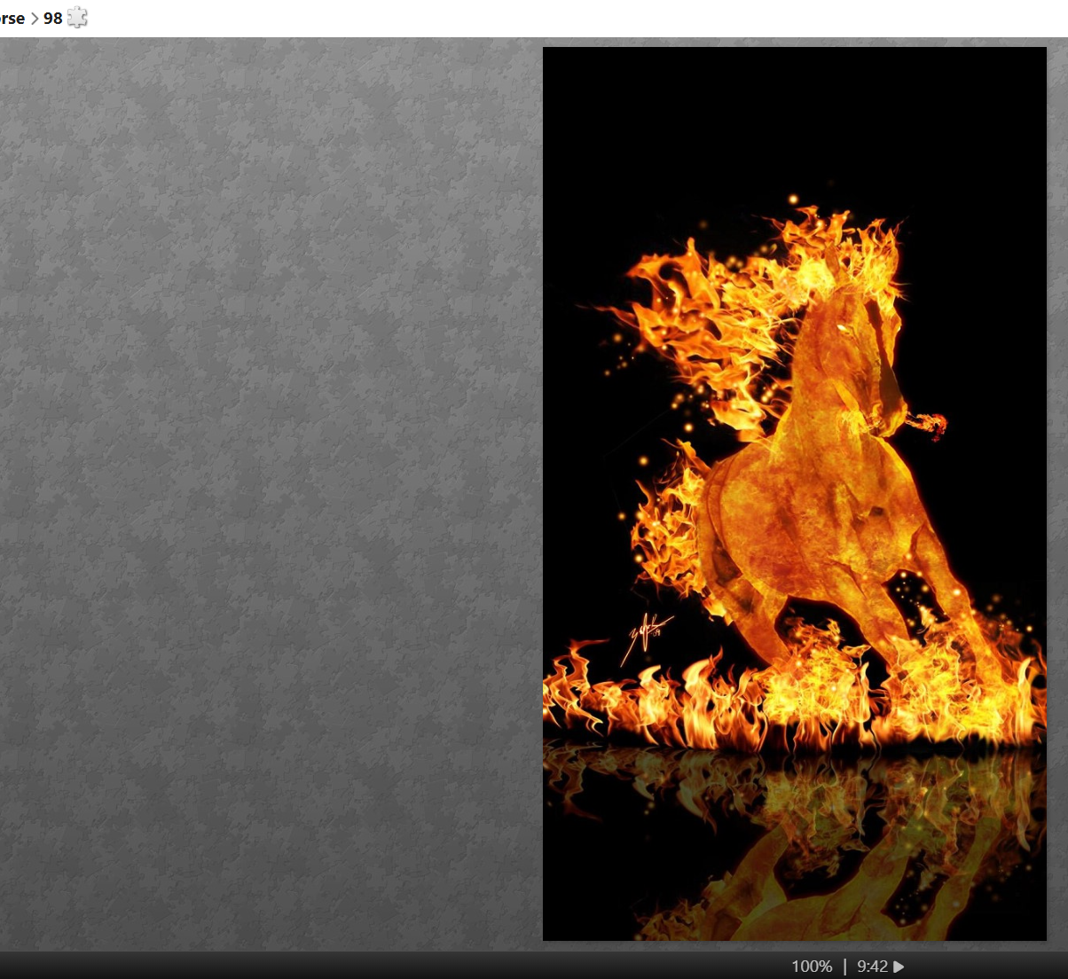Click the 100% completion indicator
This screenshot has width=1068, height=979.
pyautogui.click(x=812, y=967)
